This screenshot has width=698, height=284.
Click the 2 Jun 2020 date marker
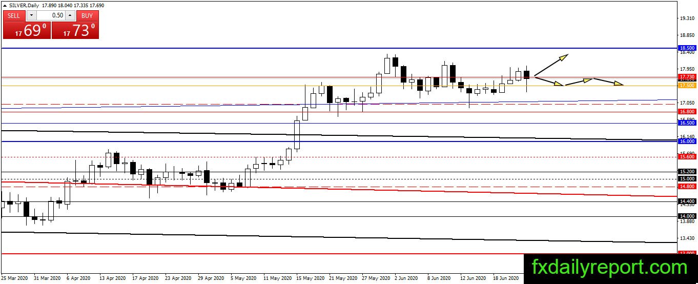coord(407,278)
